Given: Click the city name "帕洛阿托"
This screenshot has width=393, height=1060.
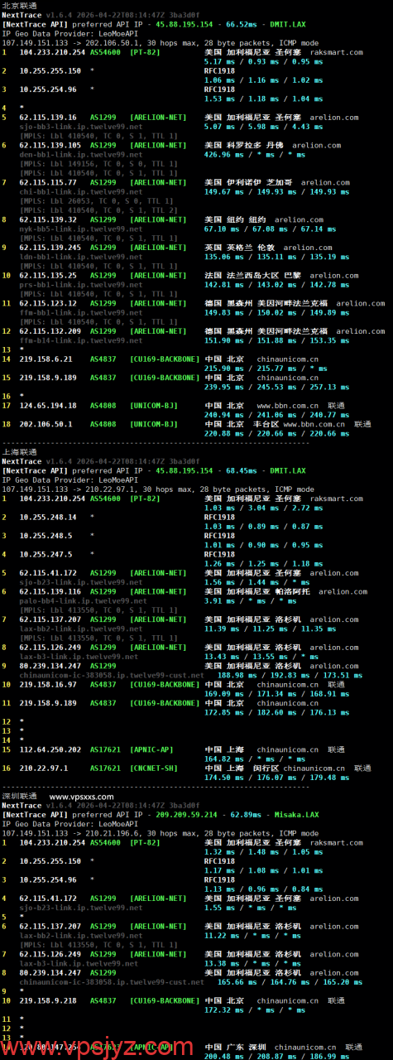Looking at the screenshot, I should tap(292, 591).
